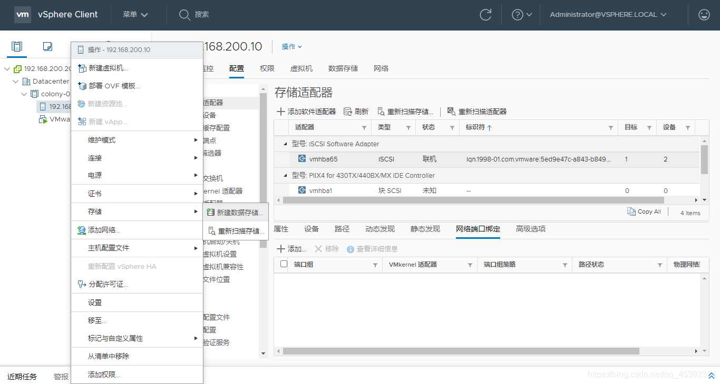Open the smiley feedback icon
Screen dimensions: 720x384
coord(704,15)
